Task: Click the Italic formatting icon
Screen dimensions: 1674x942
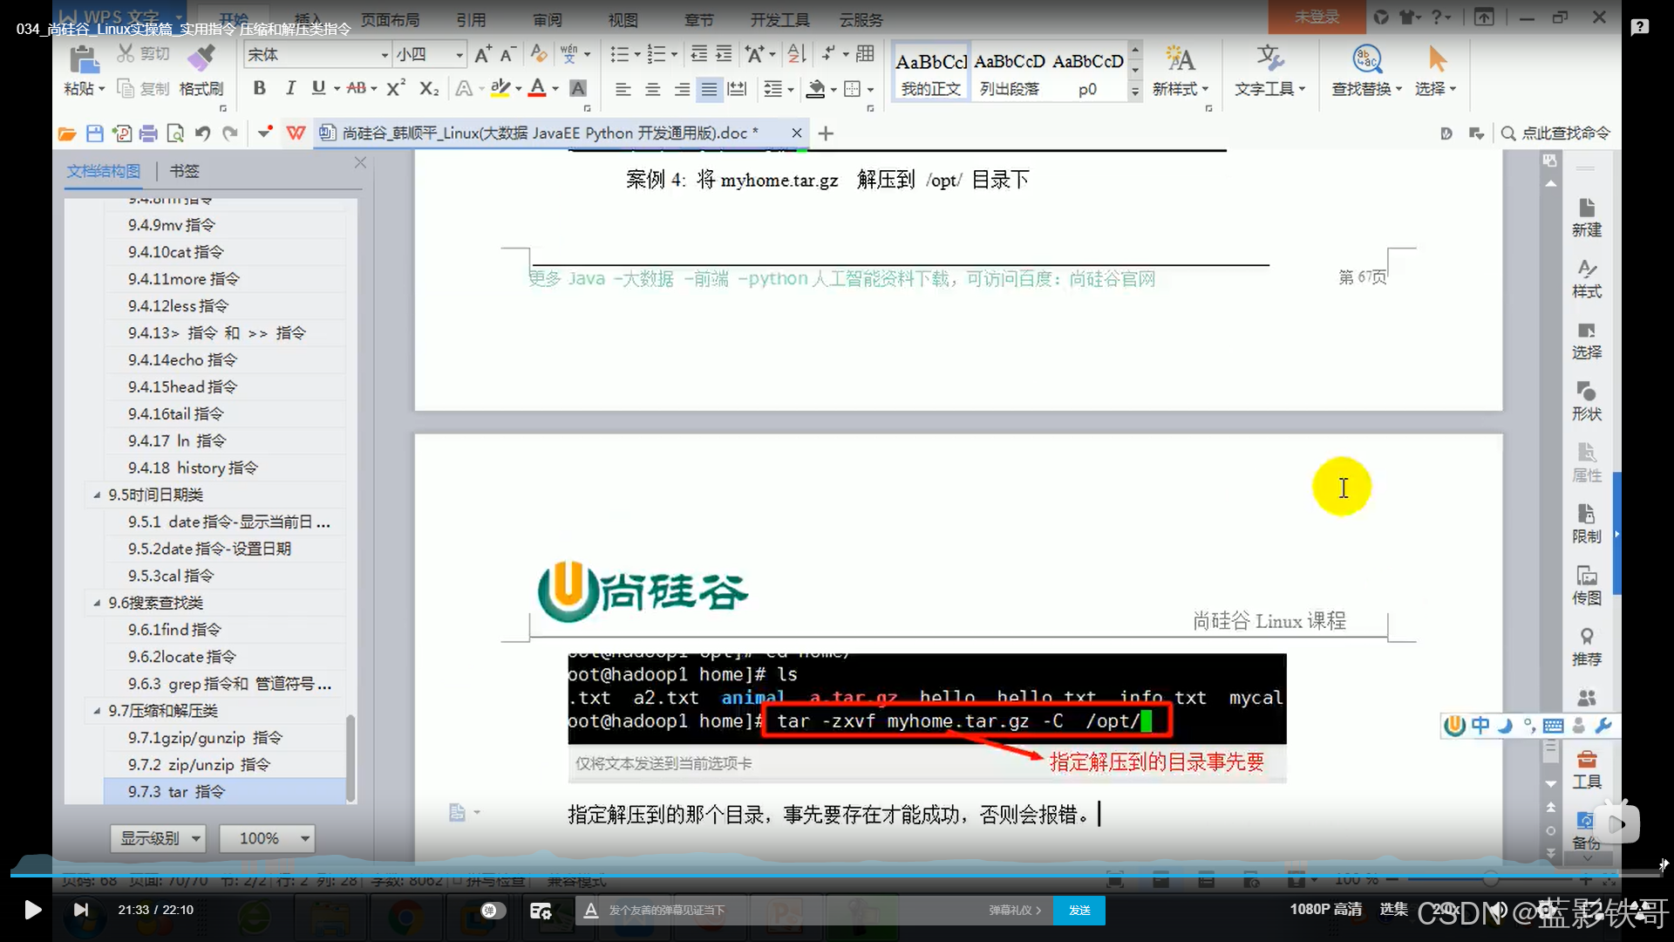Action: coord(290,88)
